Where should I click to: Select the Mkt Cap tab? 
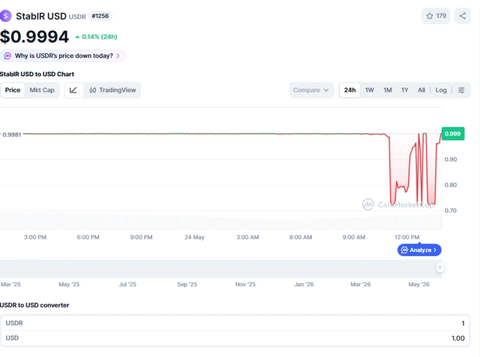click(x=42, y=90)
